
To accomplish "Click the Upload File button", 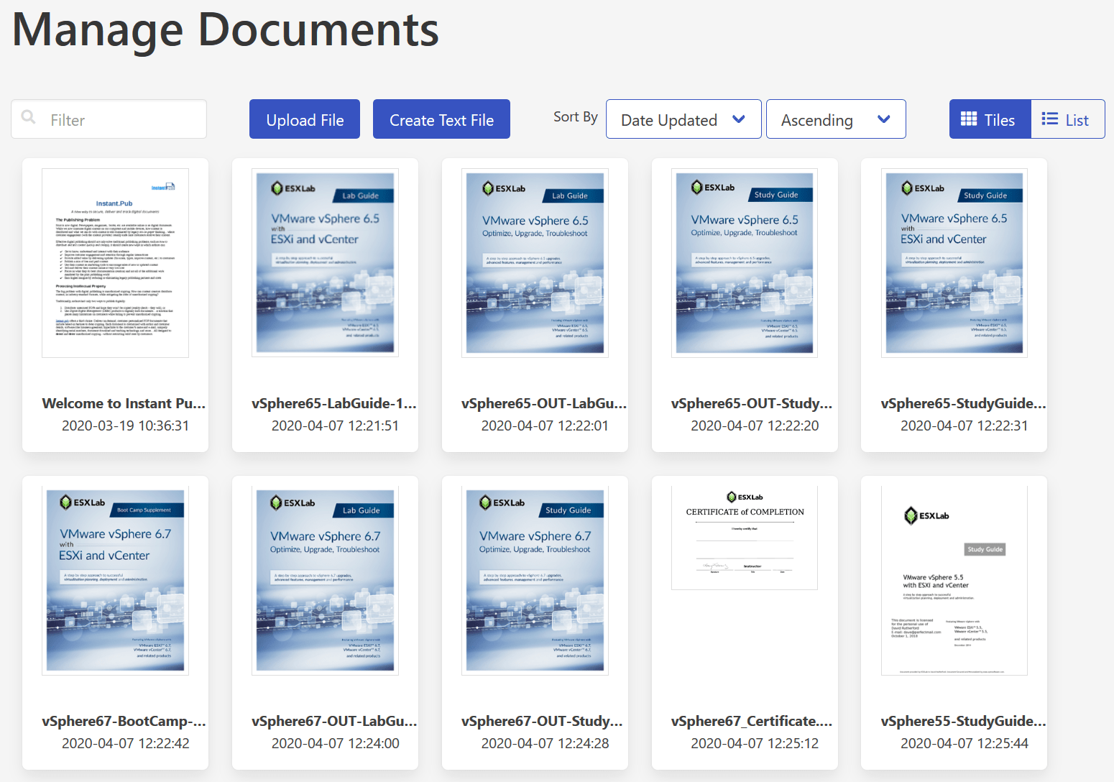I will [304, 119].
